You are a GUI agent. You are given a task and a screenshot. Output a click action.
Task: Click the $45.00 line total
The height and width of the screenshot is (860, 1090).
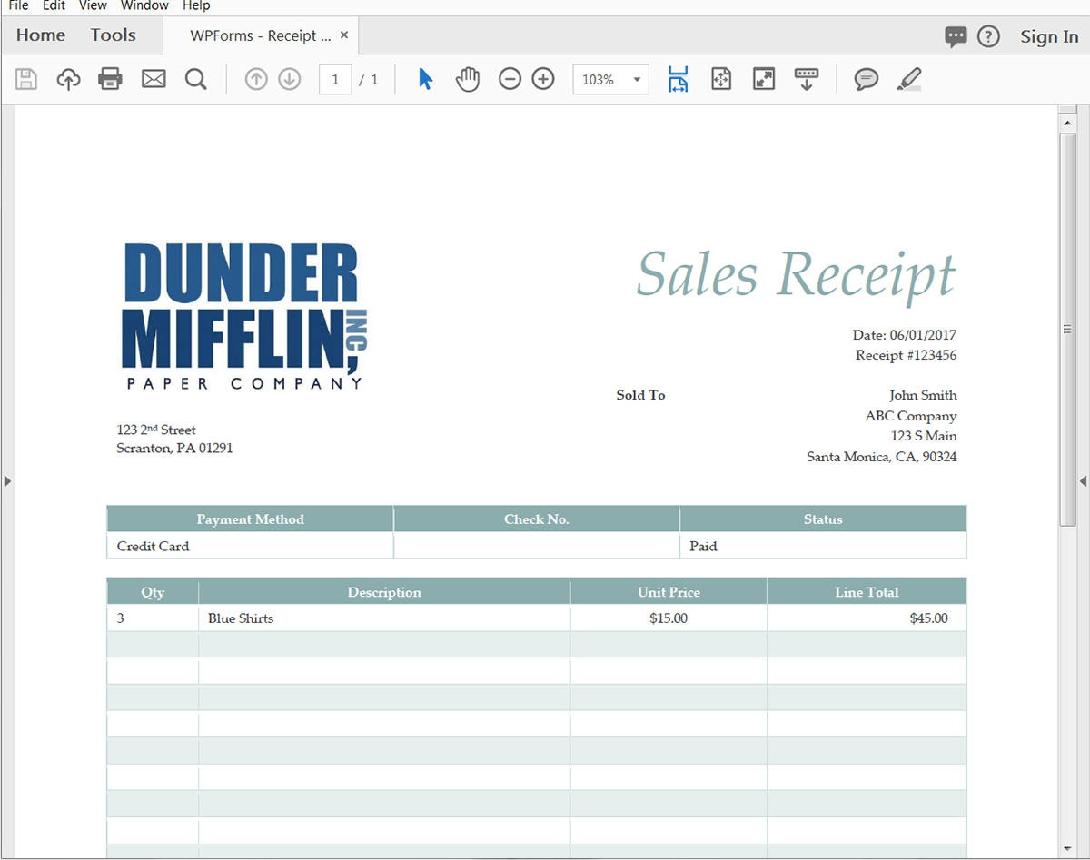[928, 618]
